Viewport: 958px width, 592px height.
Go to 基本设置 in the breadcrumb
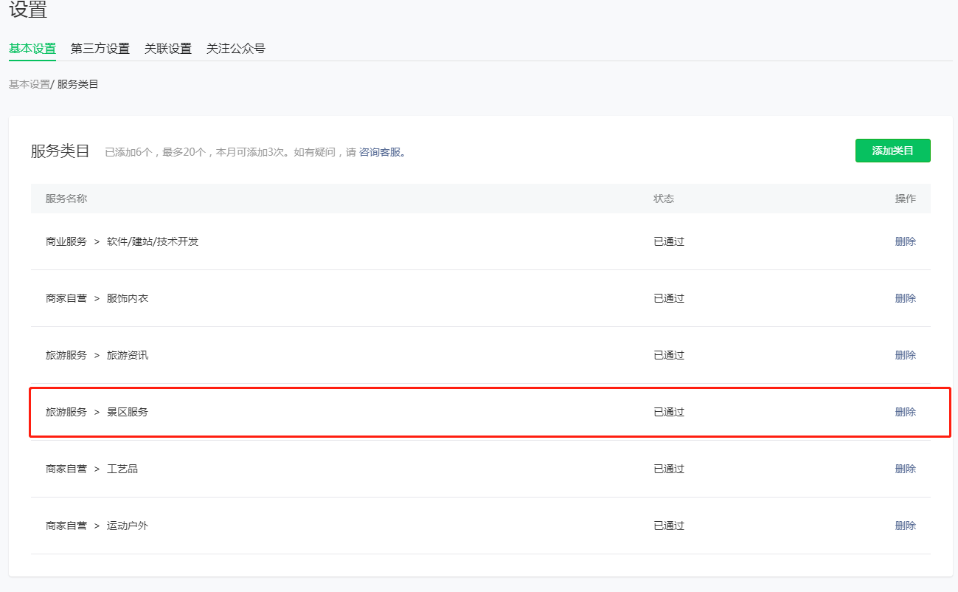(29, 84)
